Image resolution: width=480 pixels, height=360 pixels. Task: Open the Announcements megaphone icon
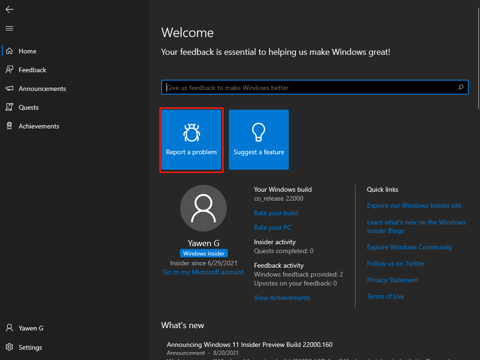pos(9,89)
